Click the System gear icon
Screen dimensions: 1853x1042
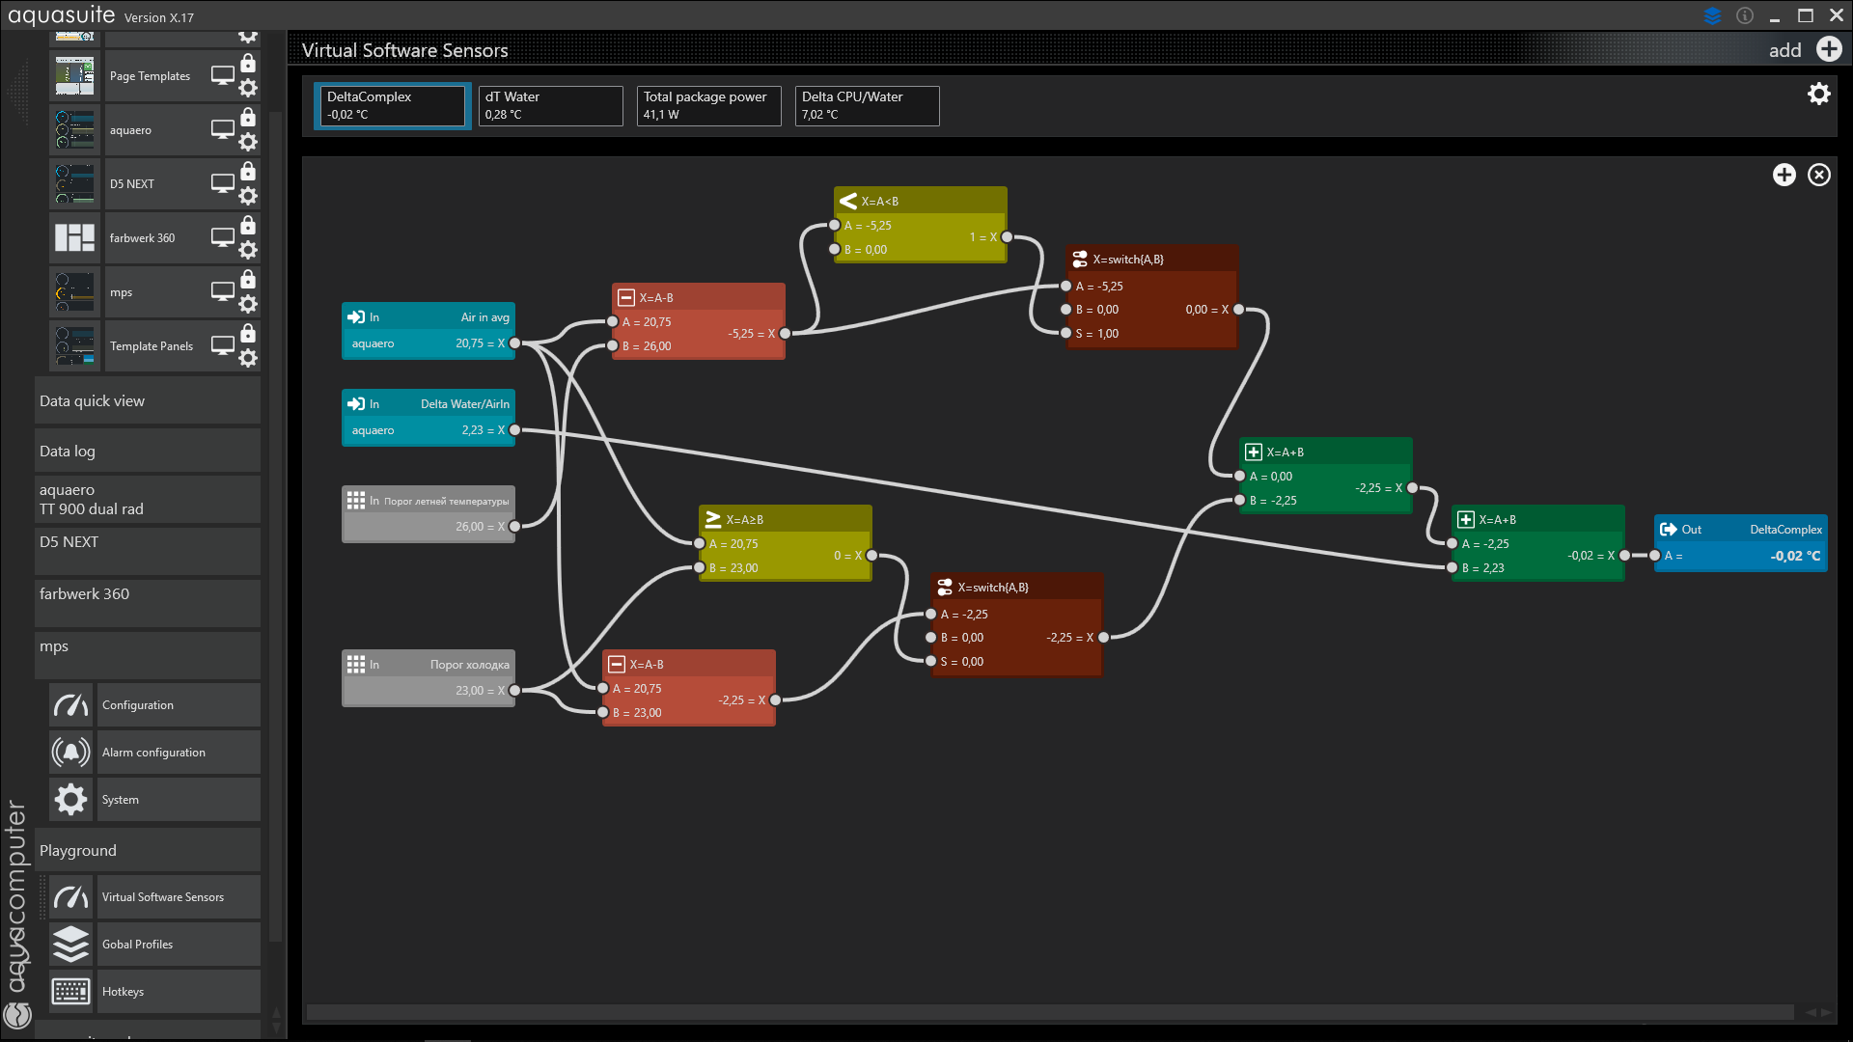click(70, 800)
